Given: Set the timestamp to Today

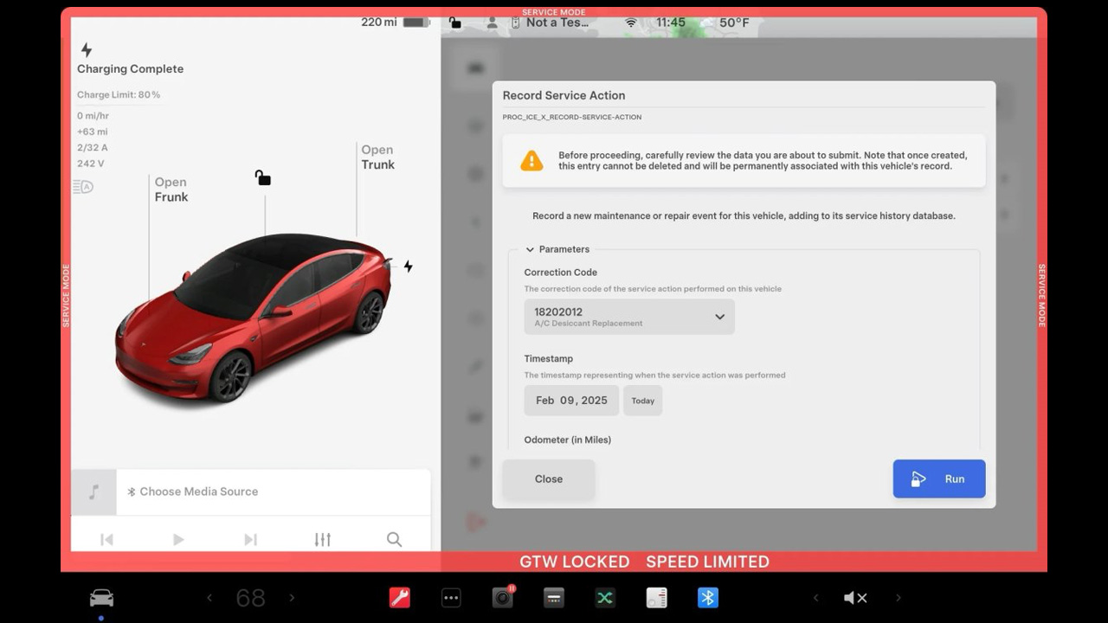Looking at the screenshot, I should [643, 401].
